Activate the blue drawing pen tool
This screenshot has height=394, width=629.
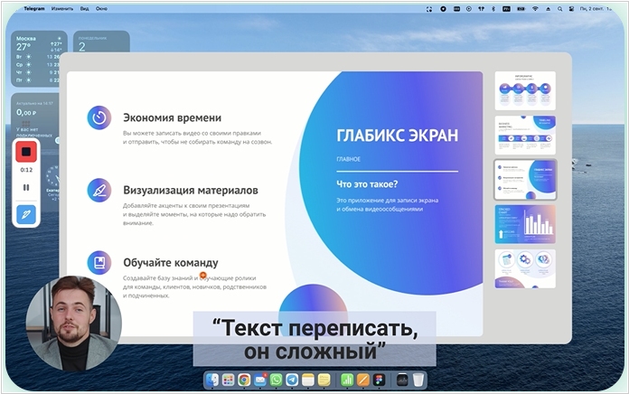[26, 215]
